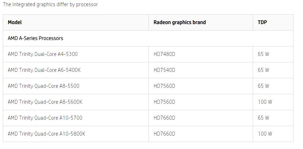Click the 100 W TDP for A8-5600K
The image size is (303, 149).
[x=265, y=102]
